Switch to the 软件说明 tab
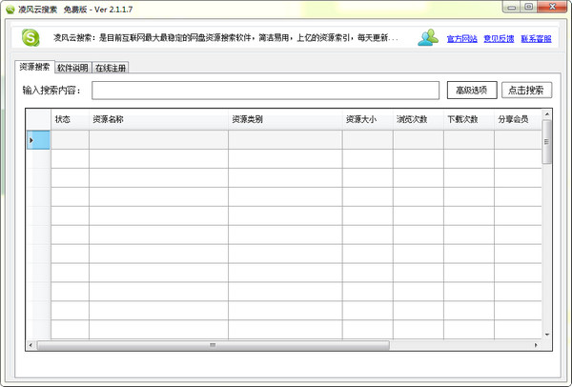Screen dimensions: 572x387 (71, 68)
